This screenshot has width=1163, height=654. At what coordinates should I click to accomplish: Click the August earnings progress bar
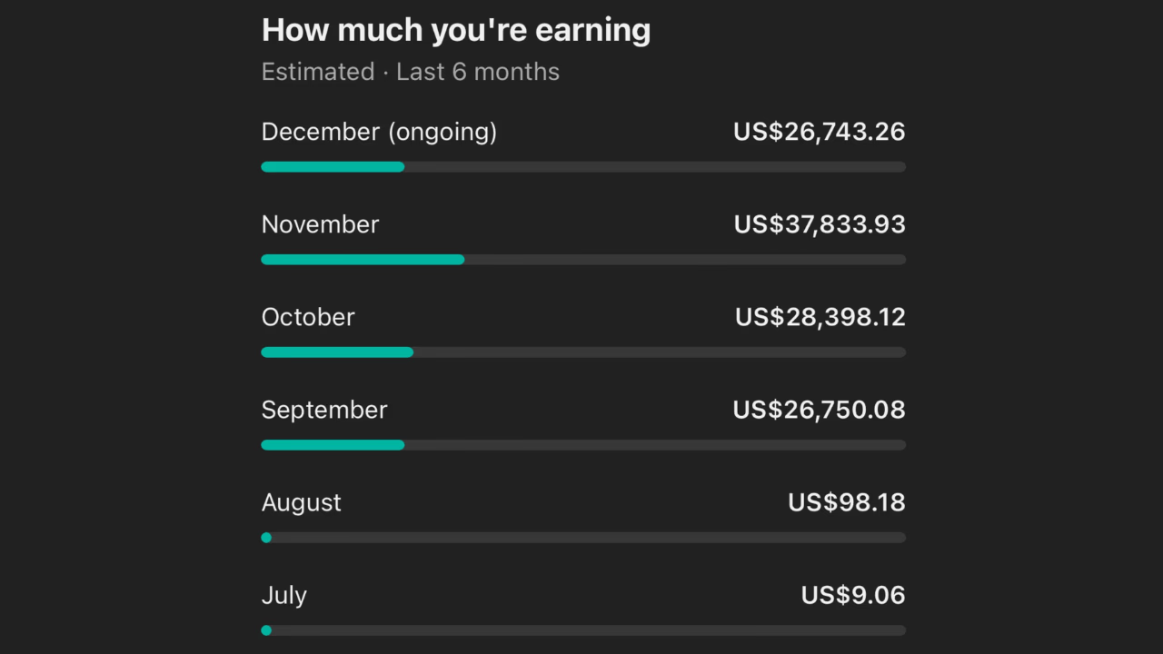pyautogui.click(x=582, y=538)
